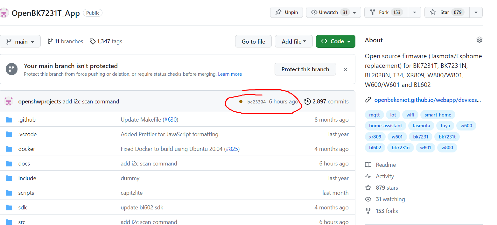Open the Readme link in About
The height and width of the screenshot is (225, 497).
coord(386,165)
